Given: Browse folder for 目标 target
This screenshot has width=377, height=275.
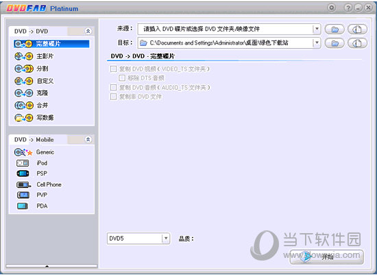Looking at the screenshot, I should [335, 43].
